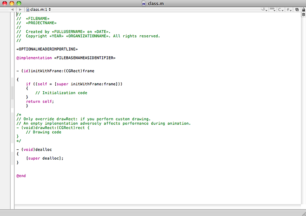Open the bookmarks popup menu
Image resolution: width=306 pixels, height=216 pixels.
coord(264,9)
